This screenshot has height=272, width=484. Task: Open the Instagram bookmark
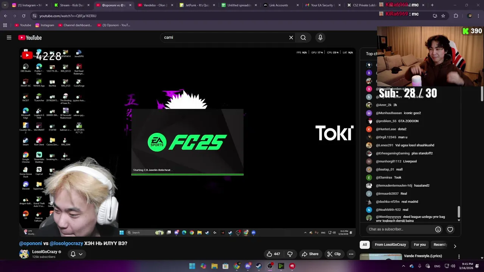pyautogui.click(x=45, y=25)
